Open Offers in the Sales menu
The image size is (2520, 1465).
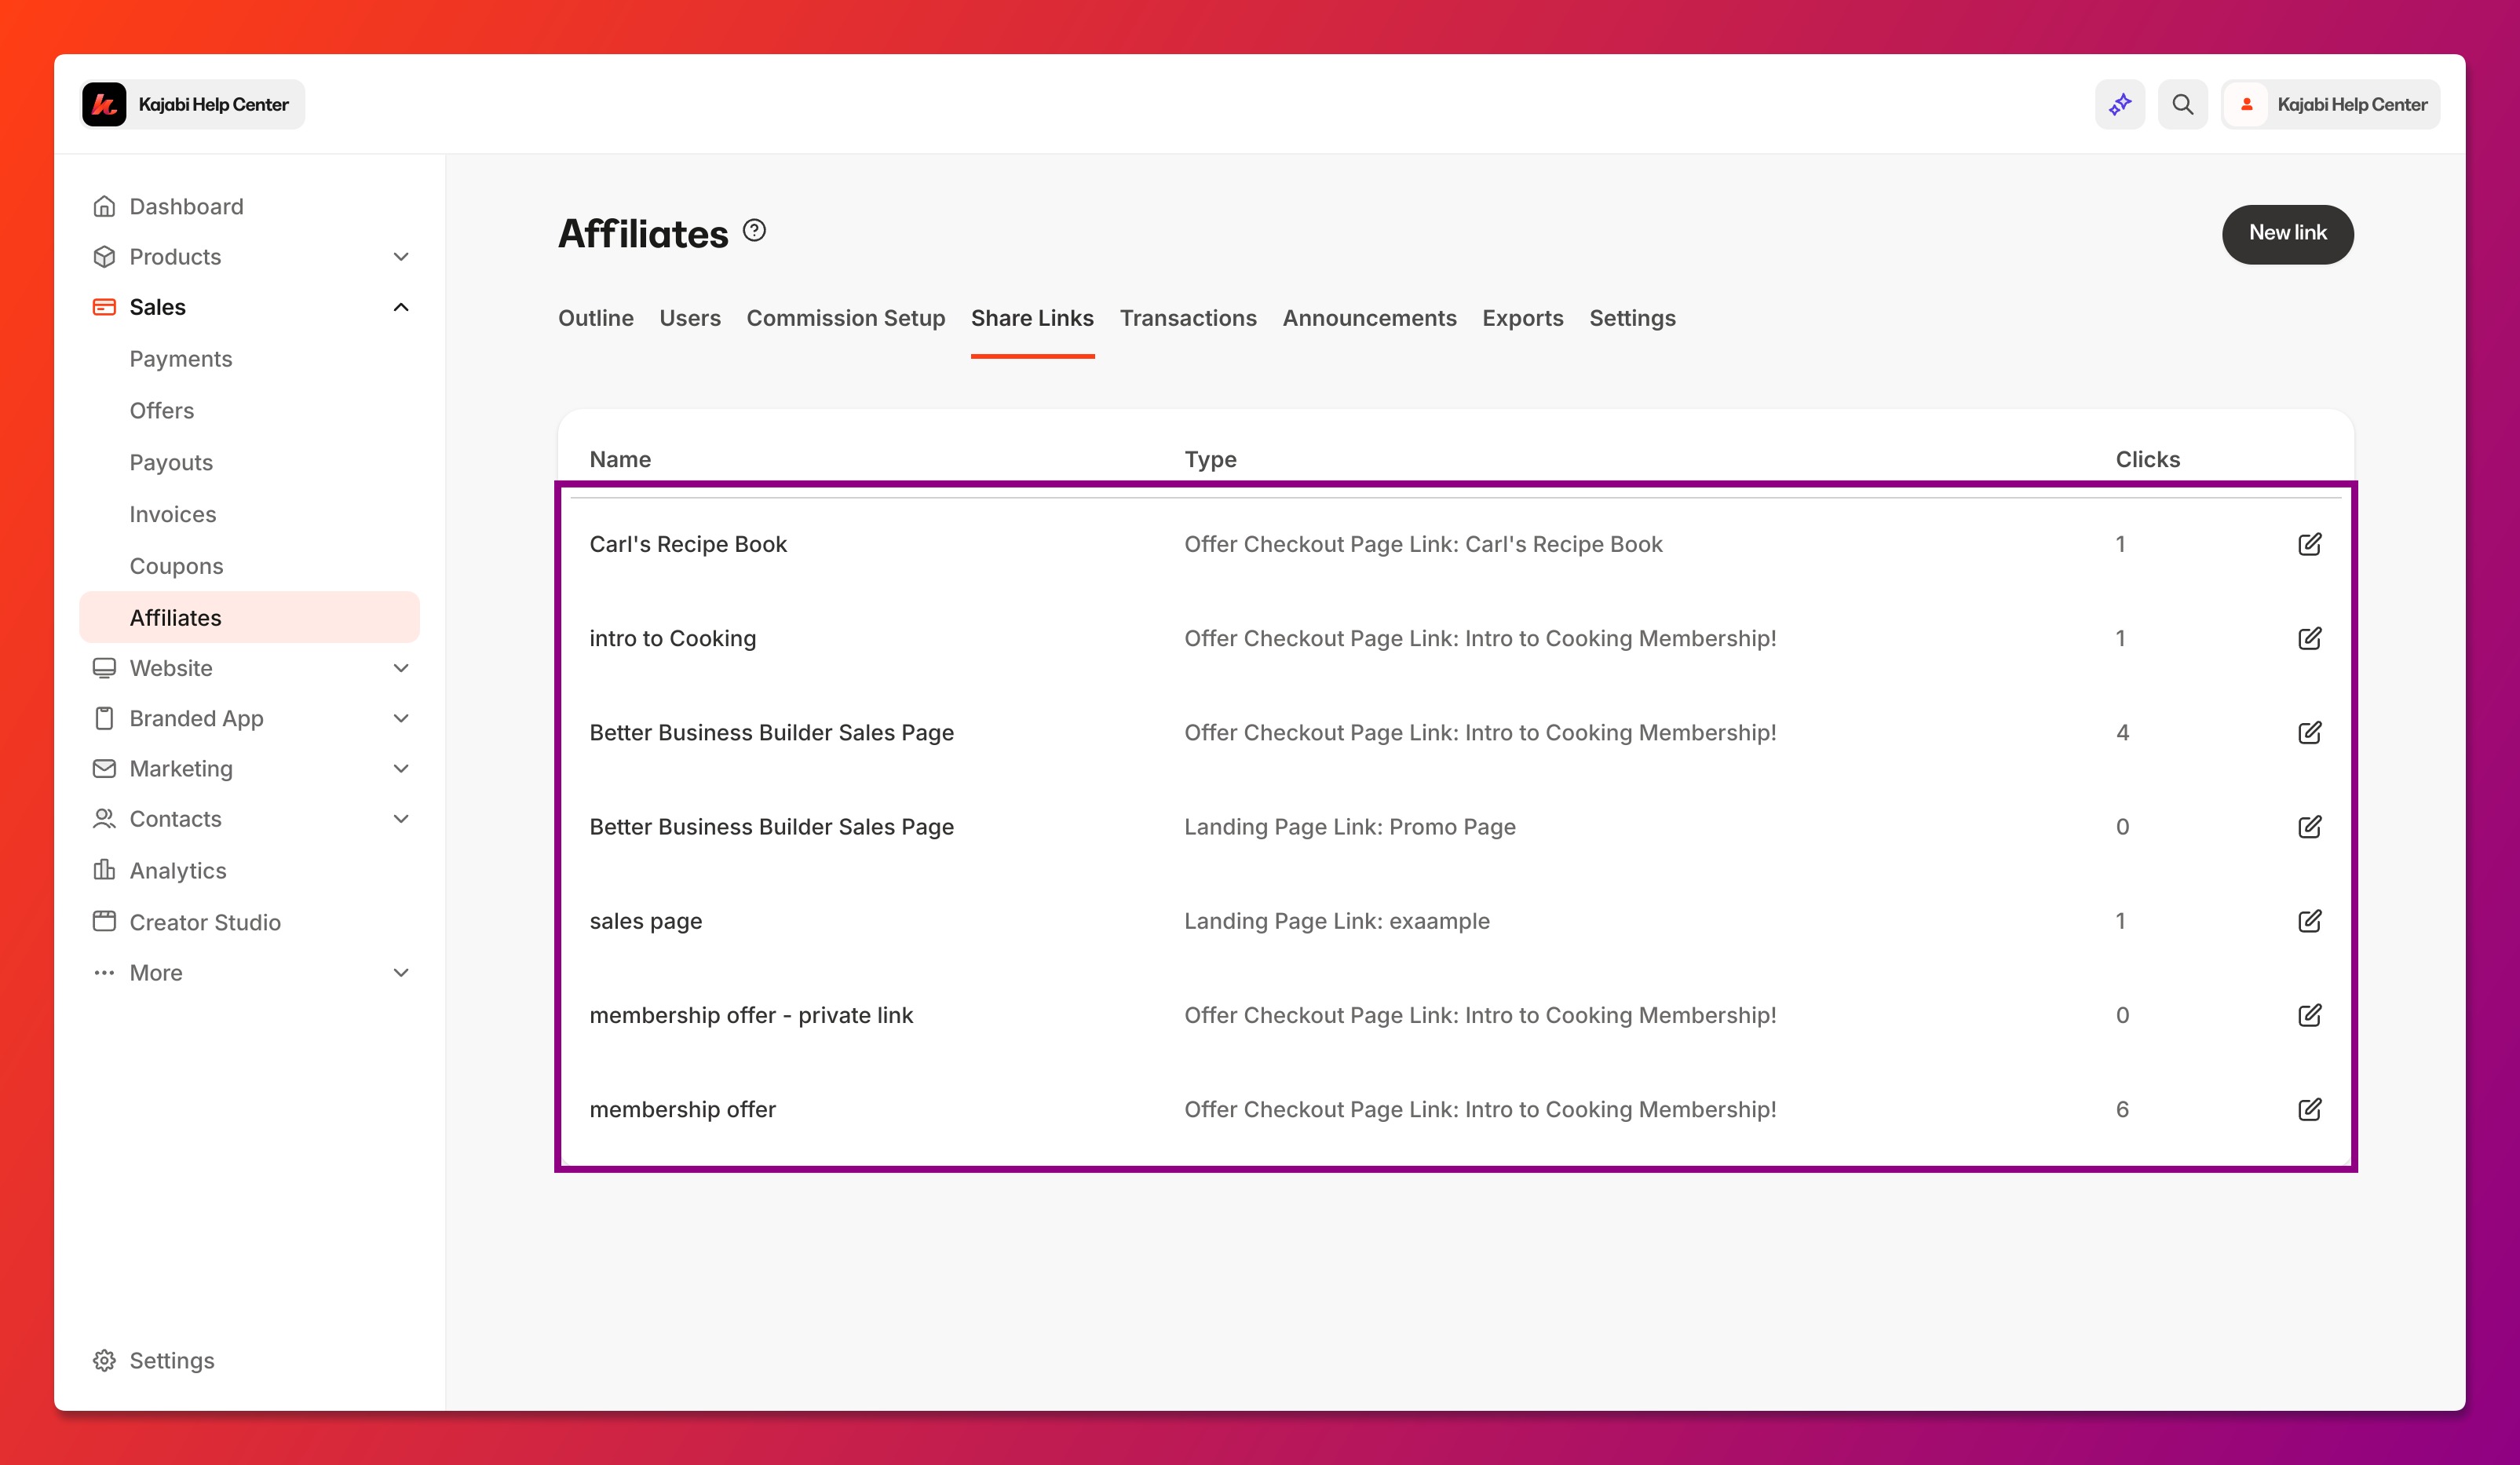162,411
